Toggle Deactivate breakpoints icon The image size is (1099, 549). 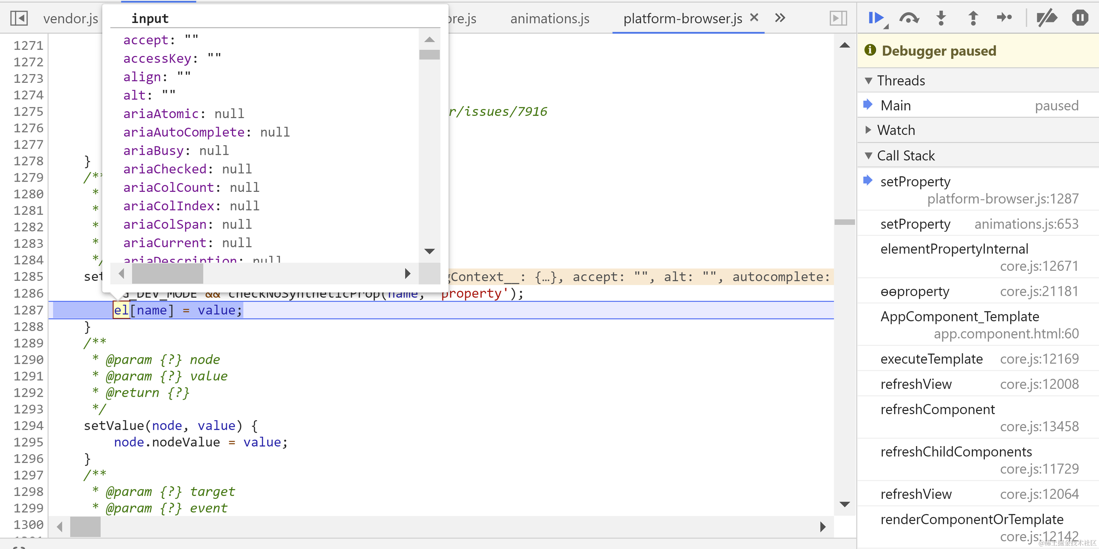click(x=1047, y=18)
